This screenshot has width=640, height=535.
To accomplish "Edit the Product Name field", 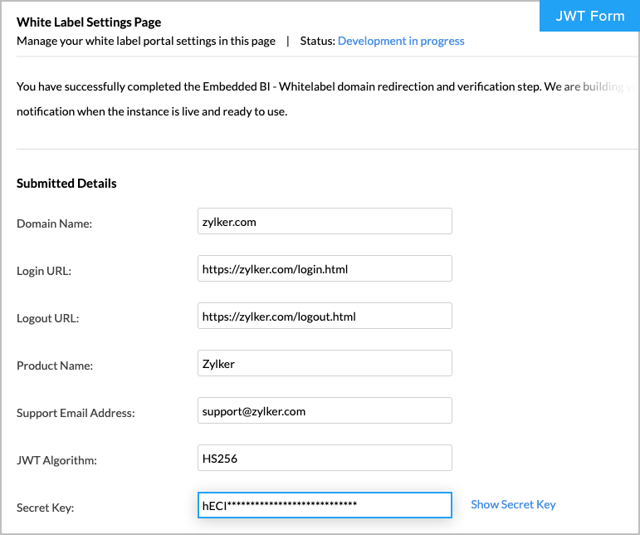I will point(325,363).
